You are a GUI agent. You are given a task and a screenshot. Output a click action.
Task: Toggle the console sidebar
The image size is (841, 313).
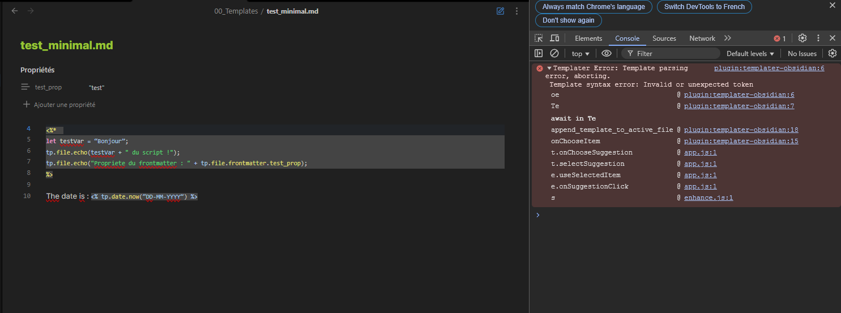point(539,53)
